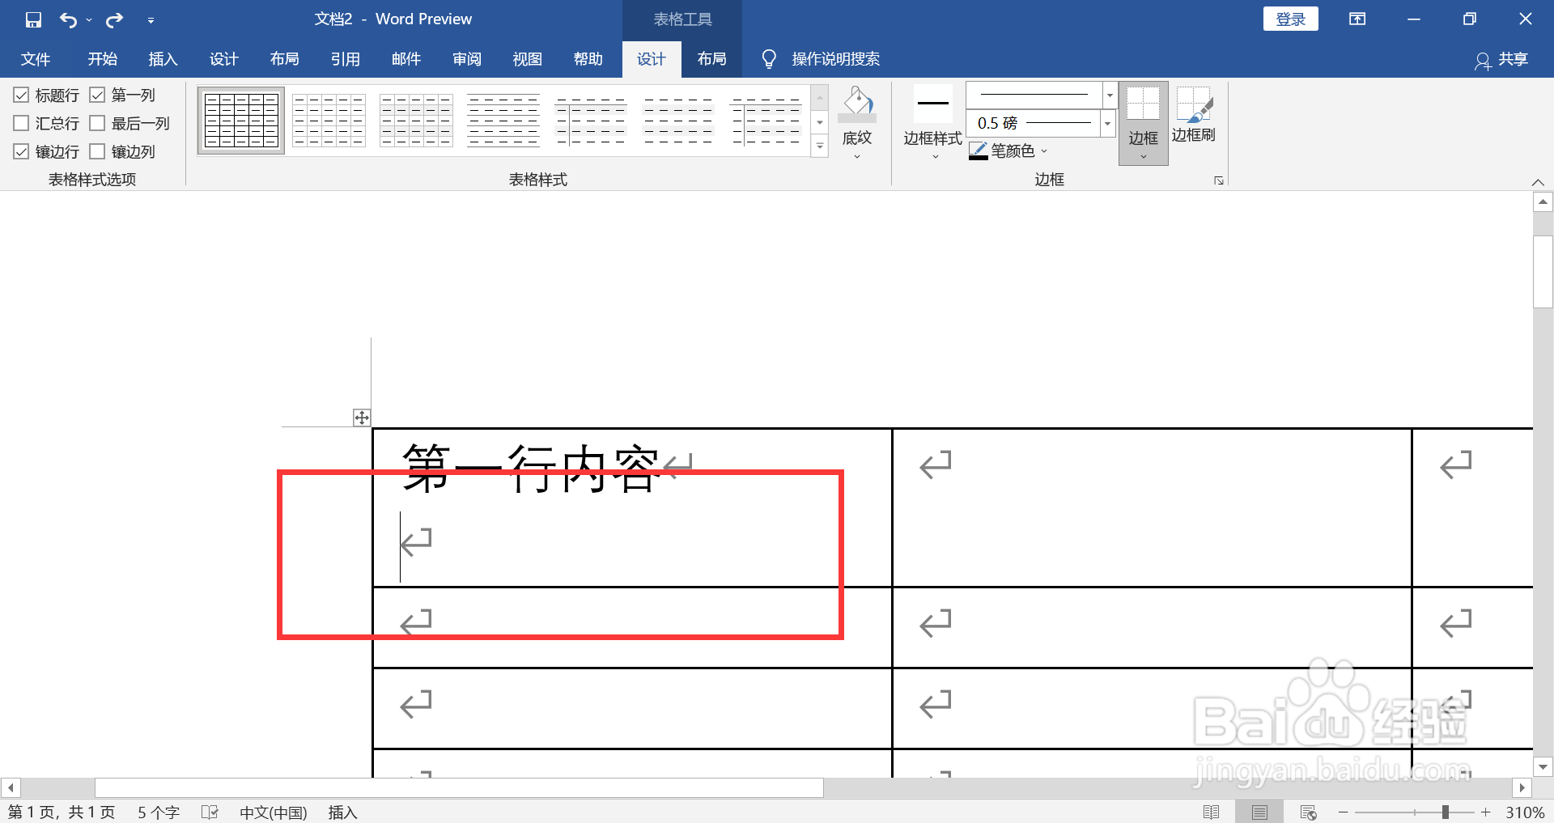Click the Save icon in Quick Access Toolbar

coord(33,19)
